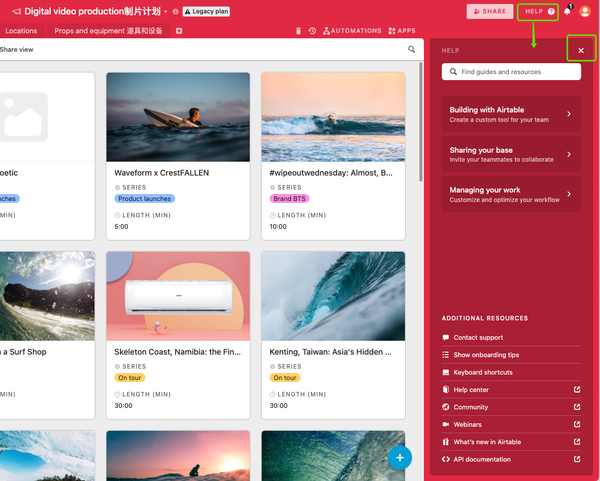Click On tour tag on Skeleton Coast card
Screen dimensions: 600x481
point(130,378)
